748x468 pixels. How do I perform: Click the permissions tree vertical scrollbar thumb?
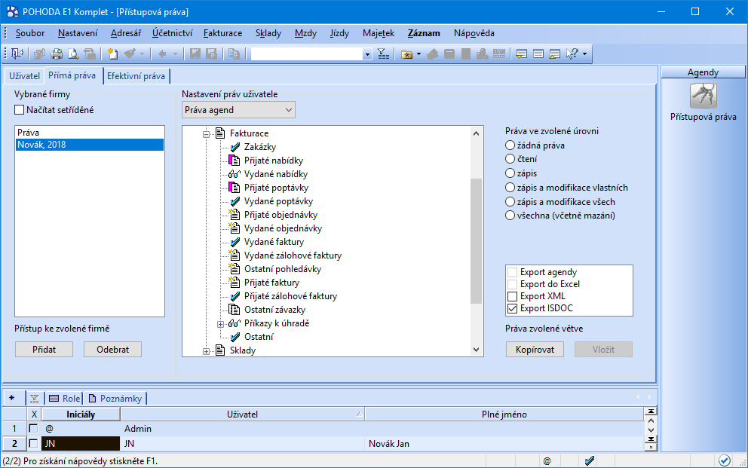point(476,240)
